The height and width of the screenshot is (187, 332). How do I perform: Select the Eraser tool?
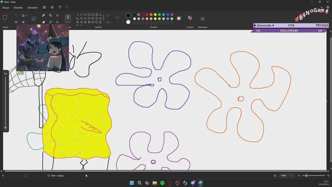(44, 22)
